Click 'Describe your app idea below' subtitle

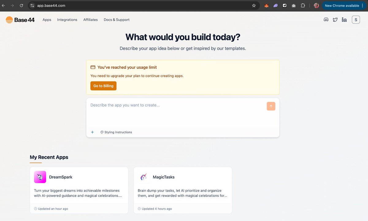[x=183, y=48]
